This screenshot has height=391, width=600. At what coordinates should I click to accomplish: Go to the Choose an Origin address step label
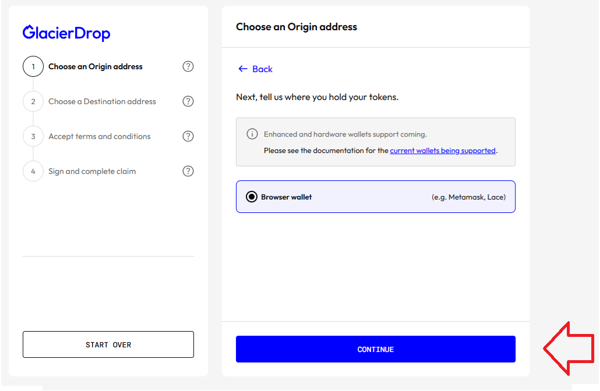click(x=96, y=66)
